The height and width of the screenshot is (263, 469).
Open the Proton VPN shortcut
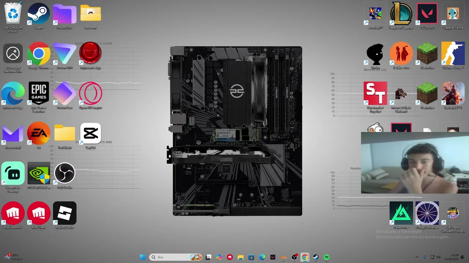[64, 56]
